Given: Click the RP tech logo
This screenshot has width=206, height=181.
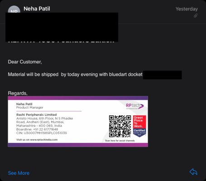Looking at the screenshot, I should pyautogui.click(x=135, y=106).
